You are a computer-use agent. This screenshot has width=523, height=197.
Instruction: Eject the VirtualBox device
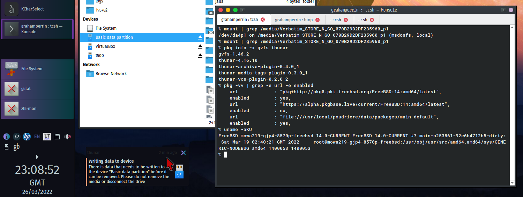(x=200, y=46)
